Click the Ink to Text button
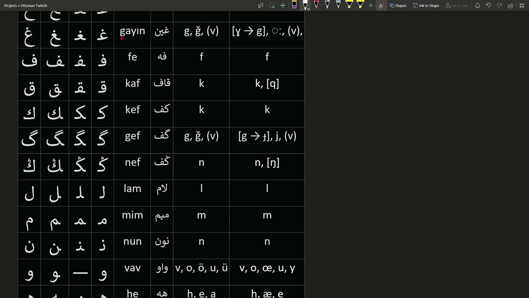Screen dimensions: 529x298 [457, 5]
